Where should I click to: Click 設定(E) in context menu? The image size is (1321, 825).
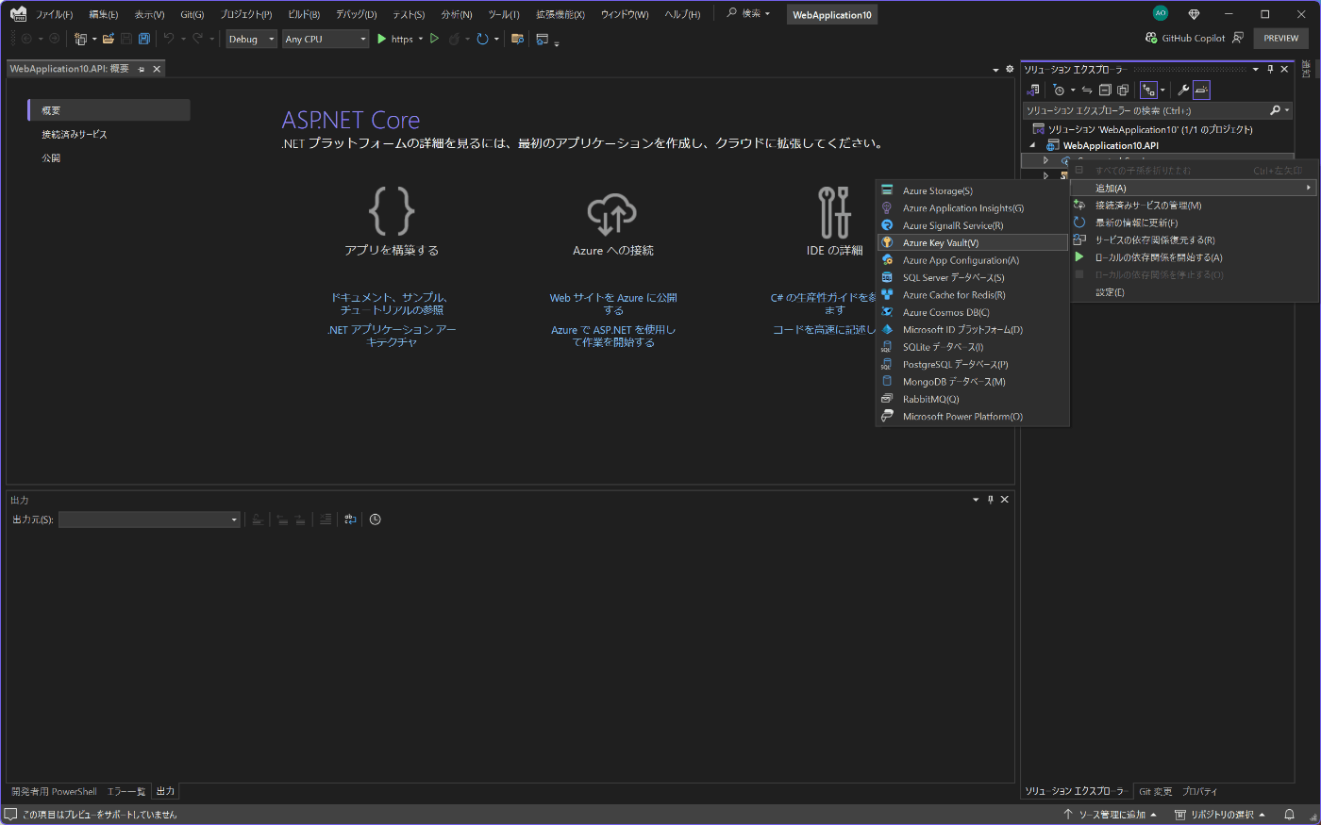tap(1194, 292)
